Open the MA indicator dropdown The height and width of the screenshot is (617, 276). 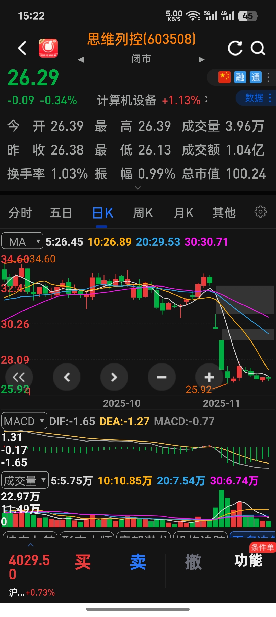pyautogui.click(x=22, y=241)
